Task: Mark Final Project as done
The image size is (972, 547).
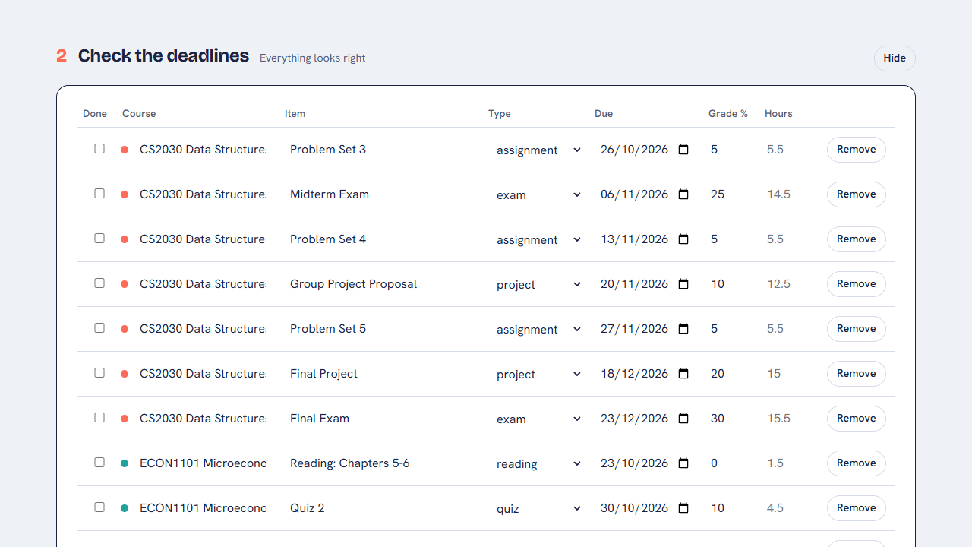Action: [99, 373]
